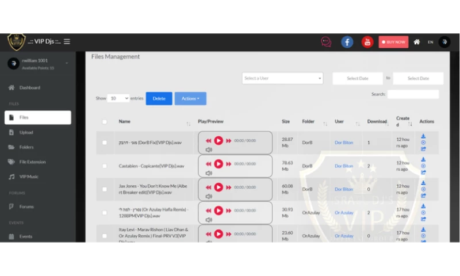The height and width of the screenshot is (276, 460).
Task: Download the Jax Jones file
Action: pos(423,183)
